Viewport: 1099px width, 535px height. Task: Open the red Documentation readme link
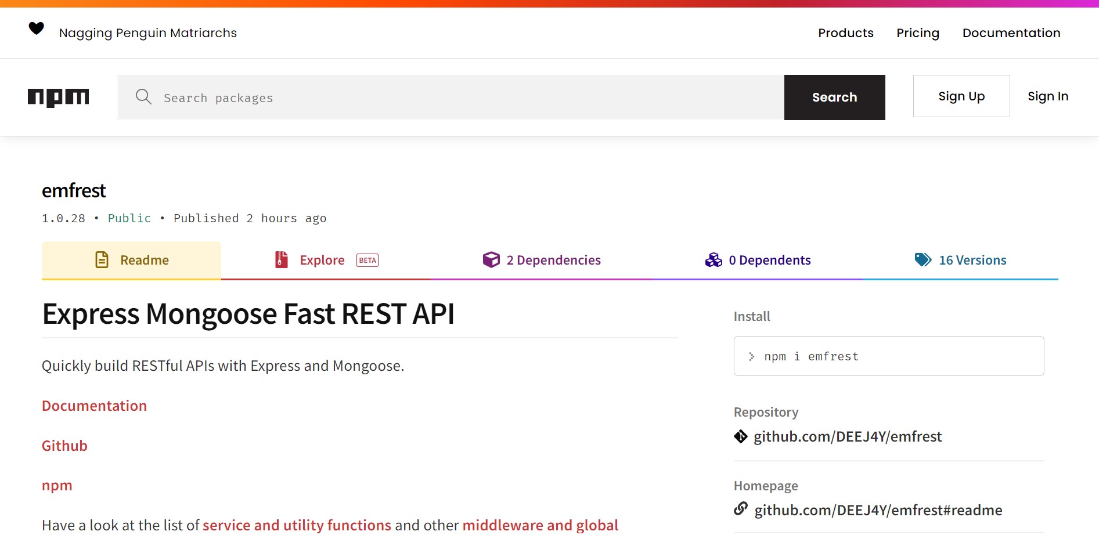[x=94, y=406]
